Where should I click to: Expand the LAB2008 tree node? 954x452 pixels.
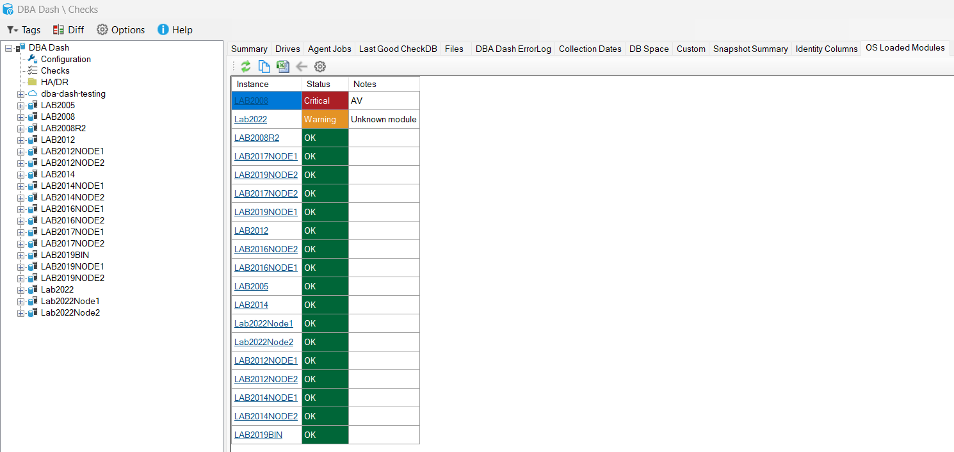[x=21, y=117]
